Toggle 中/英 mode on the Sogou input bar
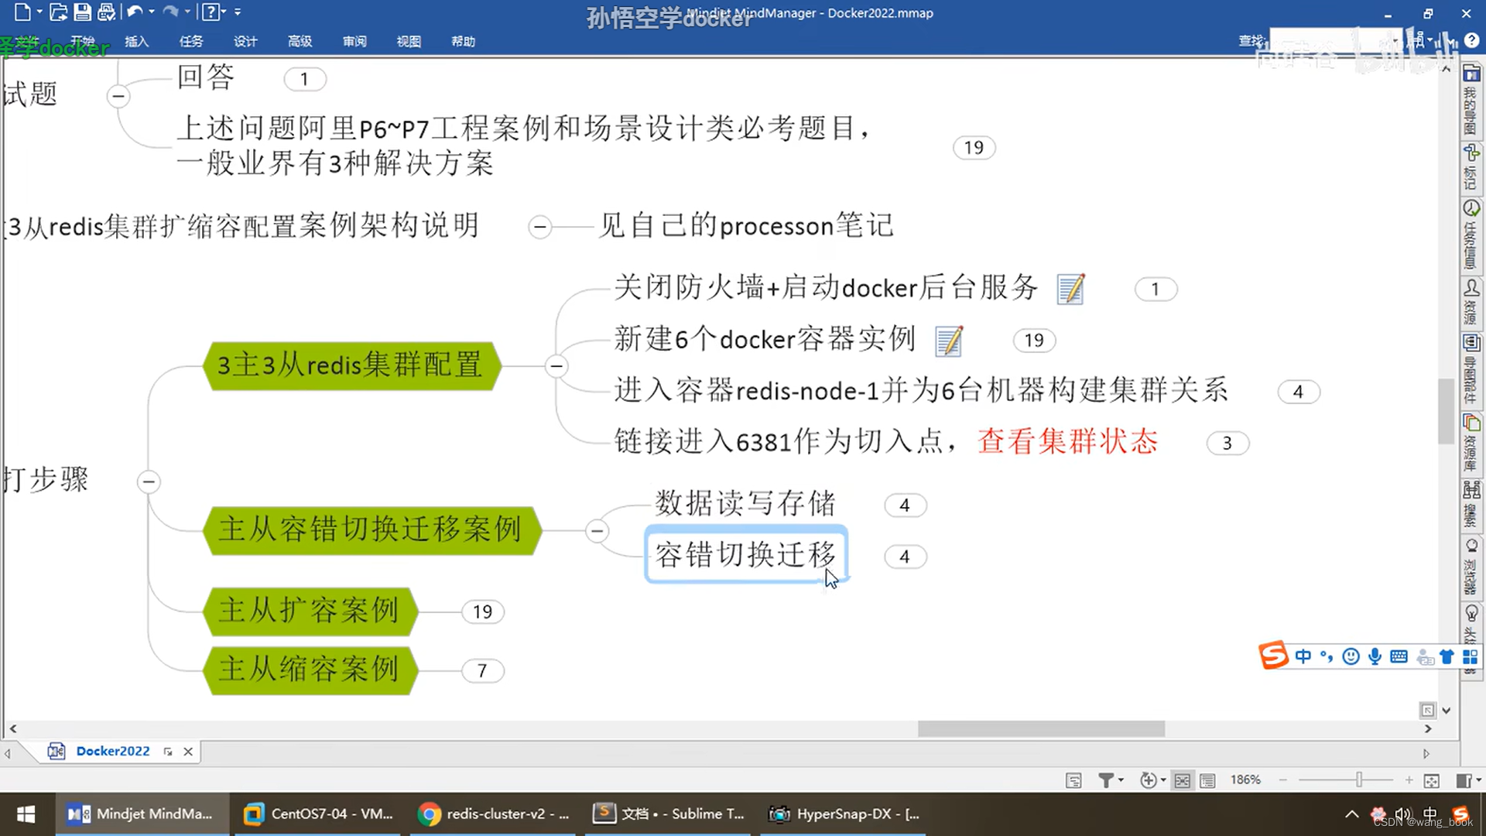Screen dimensions: 1486x836 tap(1303, 656)
